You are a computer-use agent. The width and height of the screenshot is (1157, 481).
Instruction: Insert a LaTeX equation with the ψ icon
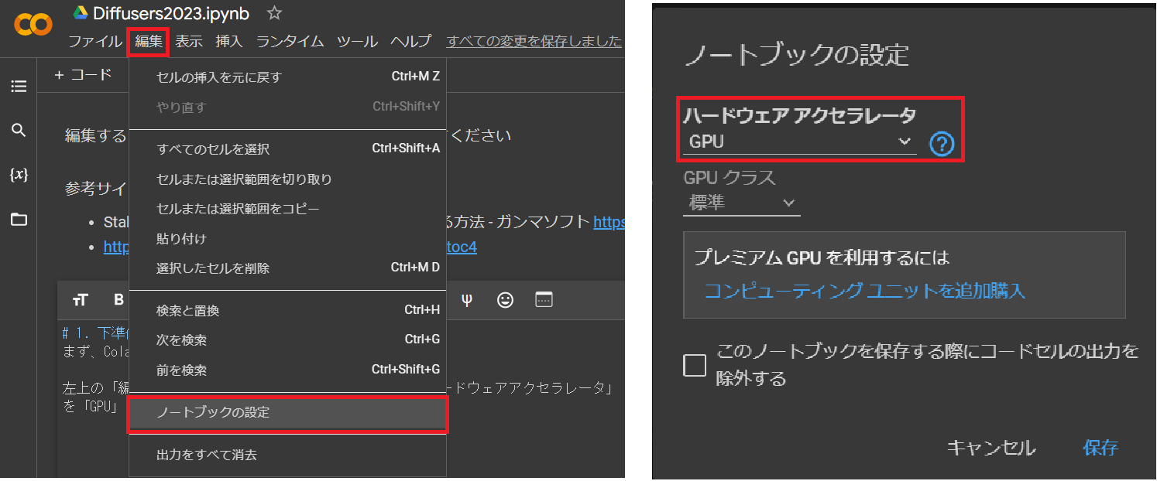(468, 300)
